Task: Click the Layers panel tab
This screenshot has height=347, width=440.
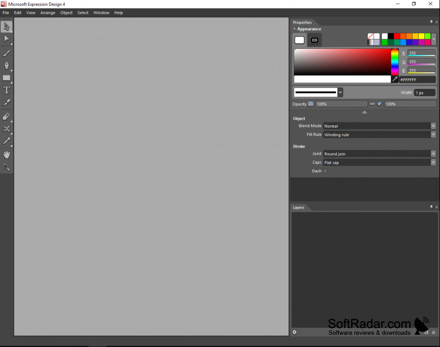Action: (298, 208)
